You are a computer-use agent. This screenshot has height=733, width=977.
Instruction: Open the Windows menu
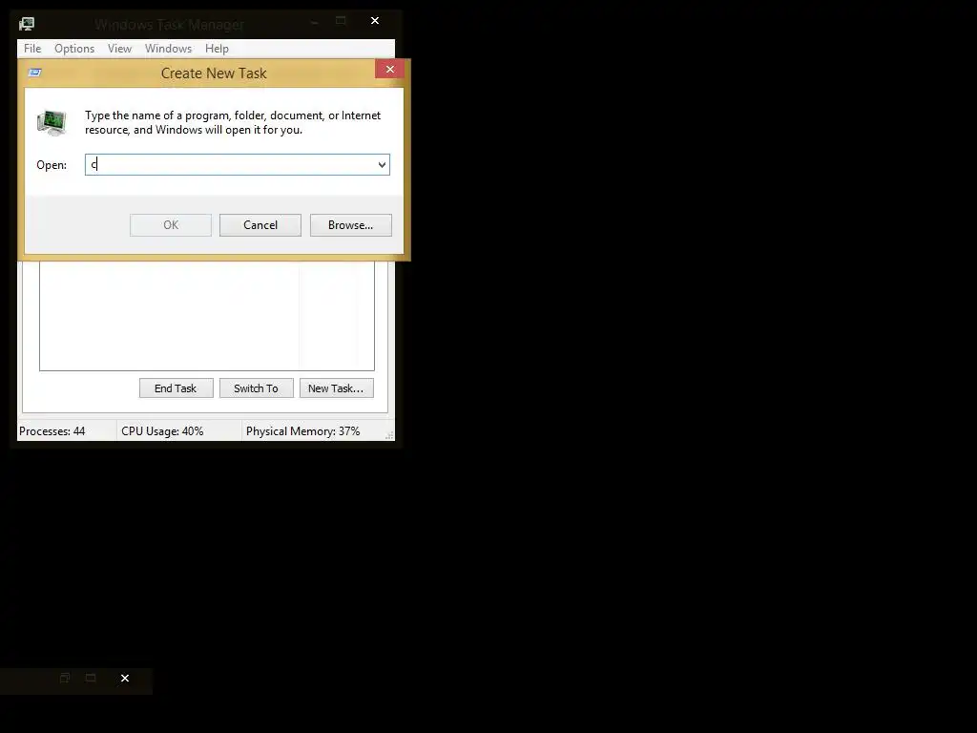pos(168,49)
